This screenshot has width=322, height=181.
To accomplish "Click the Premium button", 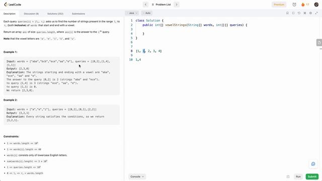I will click(279, 5).
